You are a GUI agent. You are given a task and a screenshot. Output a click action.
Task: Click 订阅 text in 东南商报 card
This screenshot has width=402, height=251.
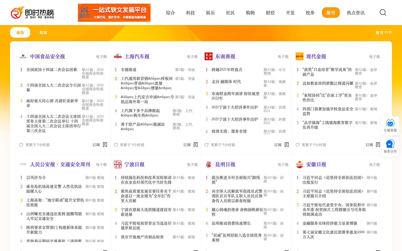coord(278,145)
